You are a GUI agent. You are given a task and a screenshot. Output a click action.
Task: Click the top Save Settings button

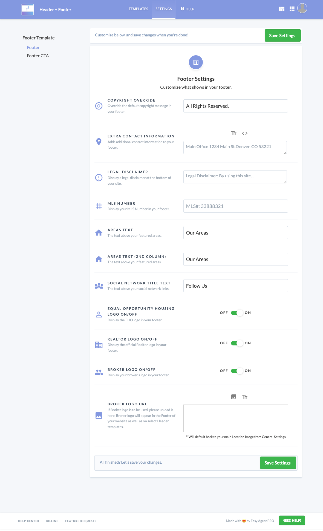pos(282,36)
